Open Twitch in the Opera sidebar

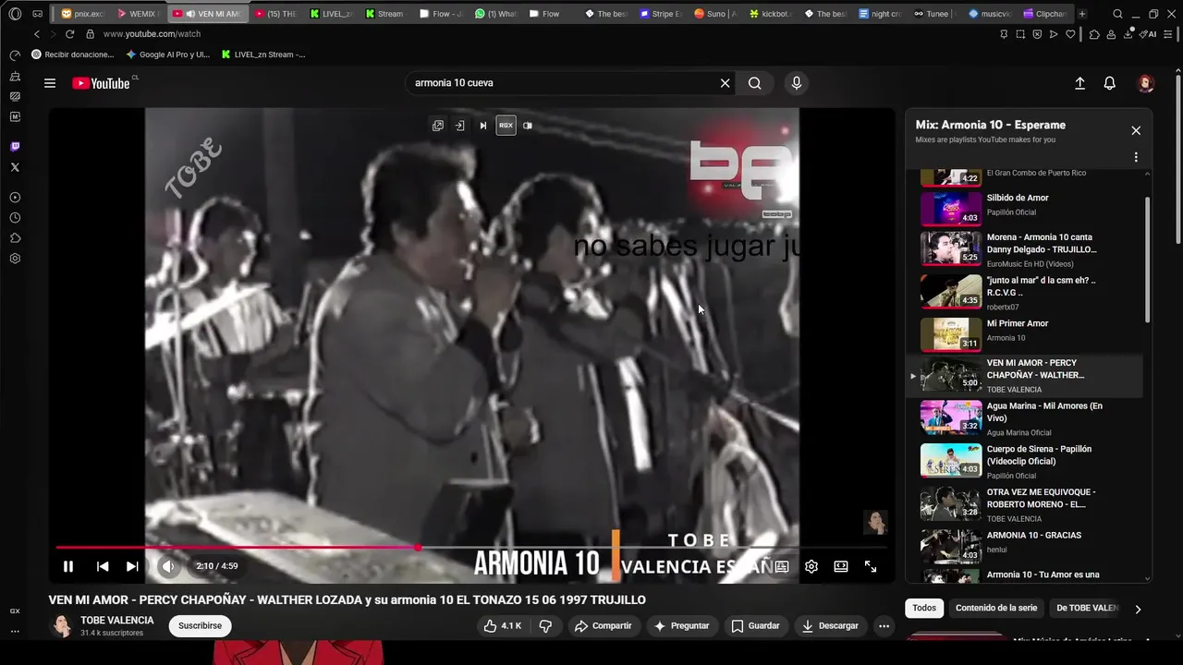point(15,147)
